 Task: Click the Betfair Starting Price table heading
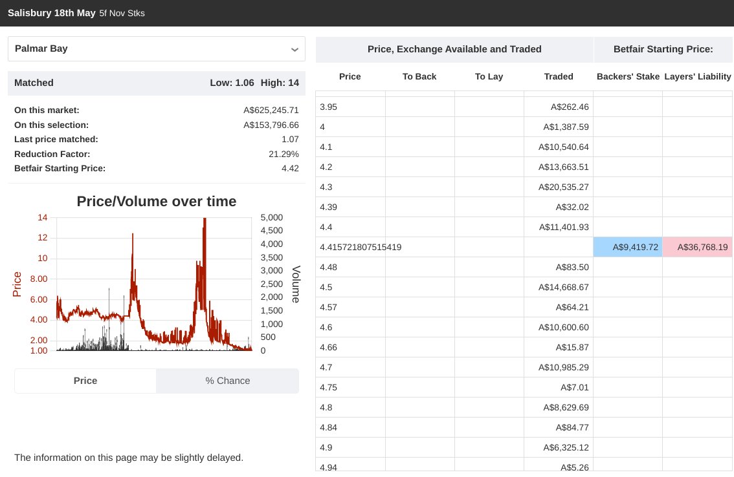click(663, 49)
